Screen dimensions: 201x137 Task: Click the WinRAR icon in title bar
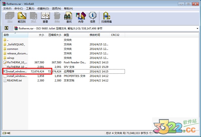click(4, 4)
